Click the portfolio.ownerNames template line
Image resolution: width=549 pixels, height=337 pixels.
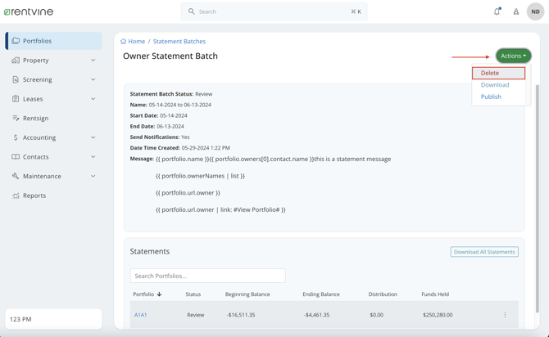pos(200,176)
